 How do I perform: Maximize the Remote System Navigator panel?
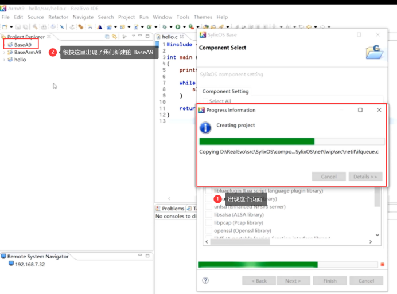pos(147,256)
